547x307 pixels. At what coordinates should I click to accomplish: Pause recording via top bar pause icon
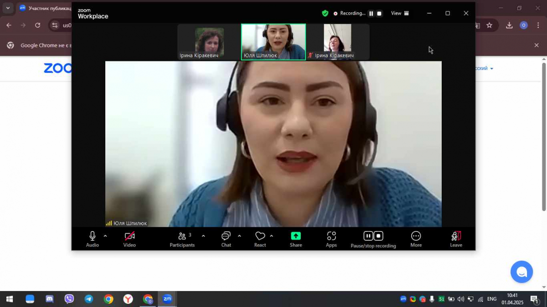(371, 14)
